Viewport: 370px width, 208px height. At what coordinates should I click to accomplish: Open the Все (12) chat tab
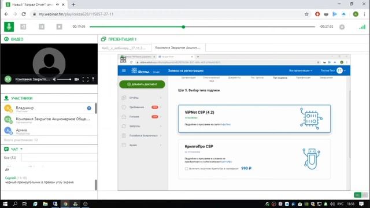10,158
